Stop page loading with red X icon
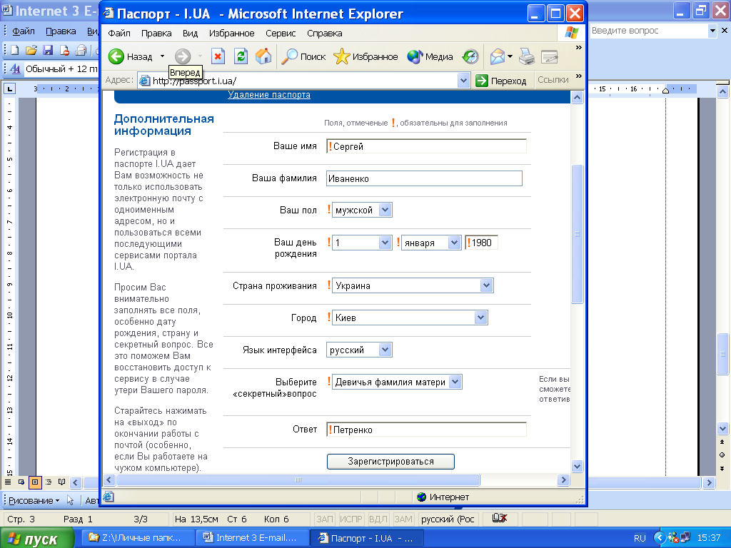 (218, 57)
